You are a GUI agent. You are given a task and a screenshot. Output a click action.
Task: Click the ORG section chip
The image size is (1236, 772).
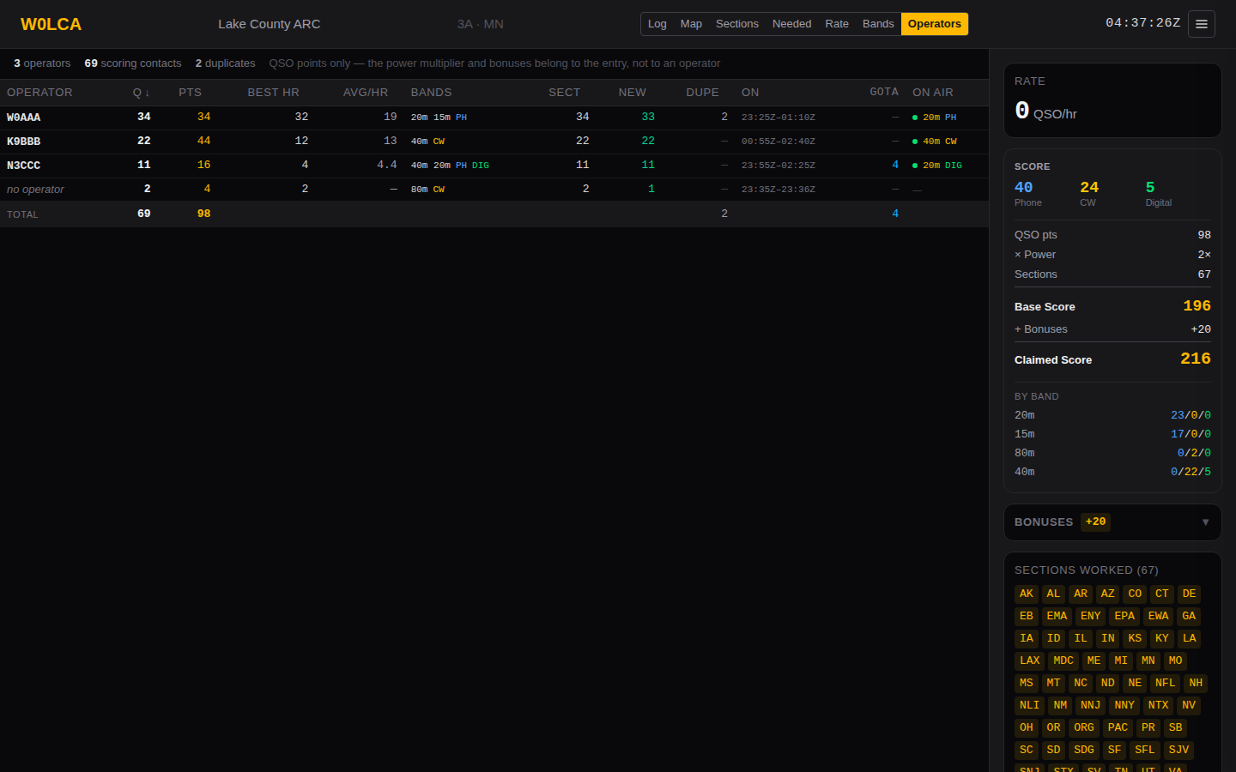[1084, 727]
